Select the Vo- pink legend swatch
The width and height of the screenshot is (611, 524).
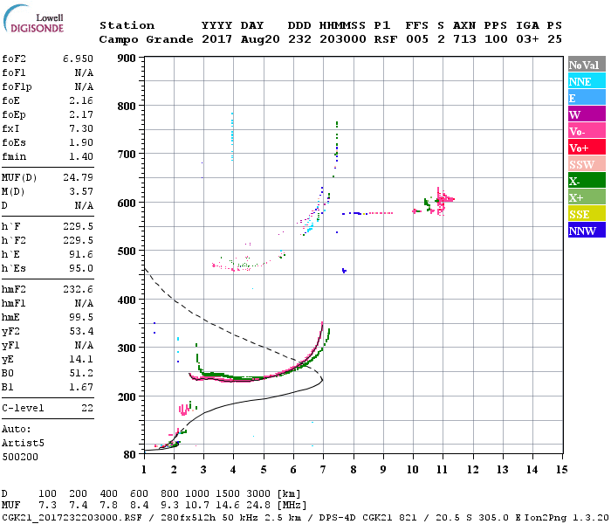click(587, 131)
